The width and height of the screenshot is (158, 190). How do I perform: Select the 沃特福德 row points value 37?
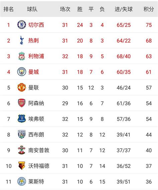pos(149,166)
